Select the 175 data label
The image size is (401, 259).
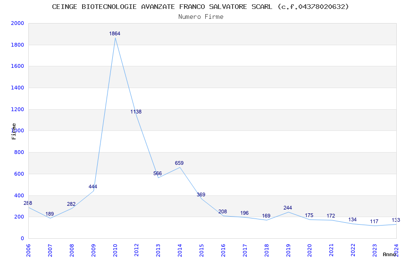[x=309, y=215]
